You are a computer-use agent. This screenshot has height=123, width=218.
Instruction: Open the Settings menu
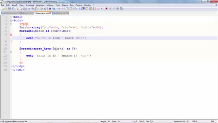(50, 5)
